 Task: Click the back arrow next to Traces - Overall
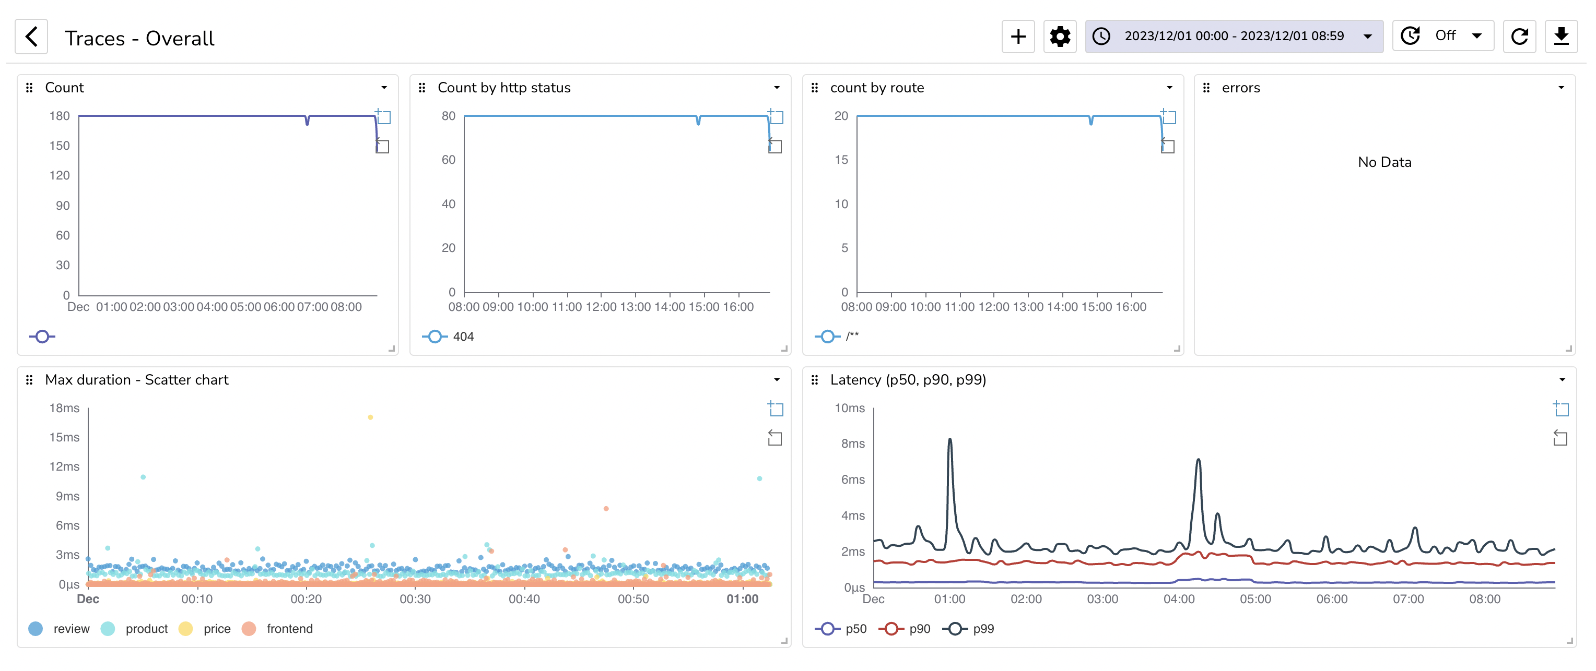coord(31,37)
